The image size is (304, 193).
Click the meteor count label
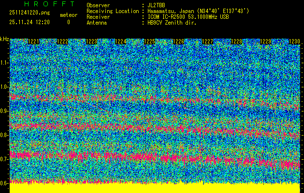point(68,15)
